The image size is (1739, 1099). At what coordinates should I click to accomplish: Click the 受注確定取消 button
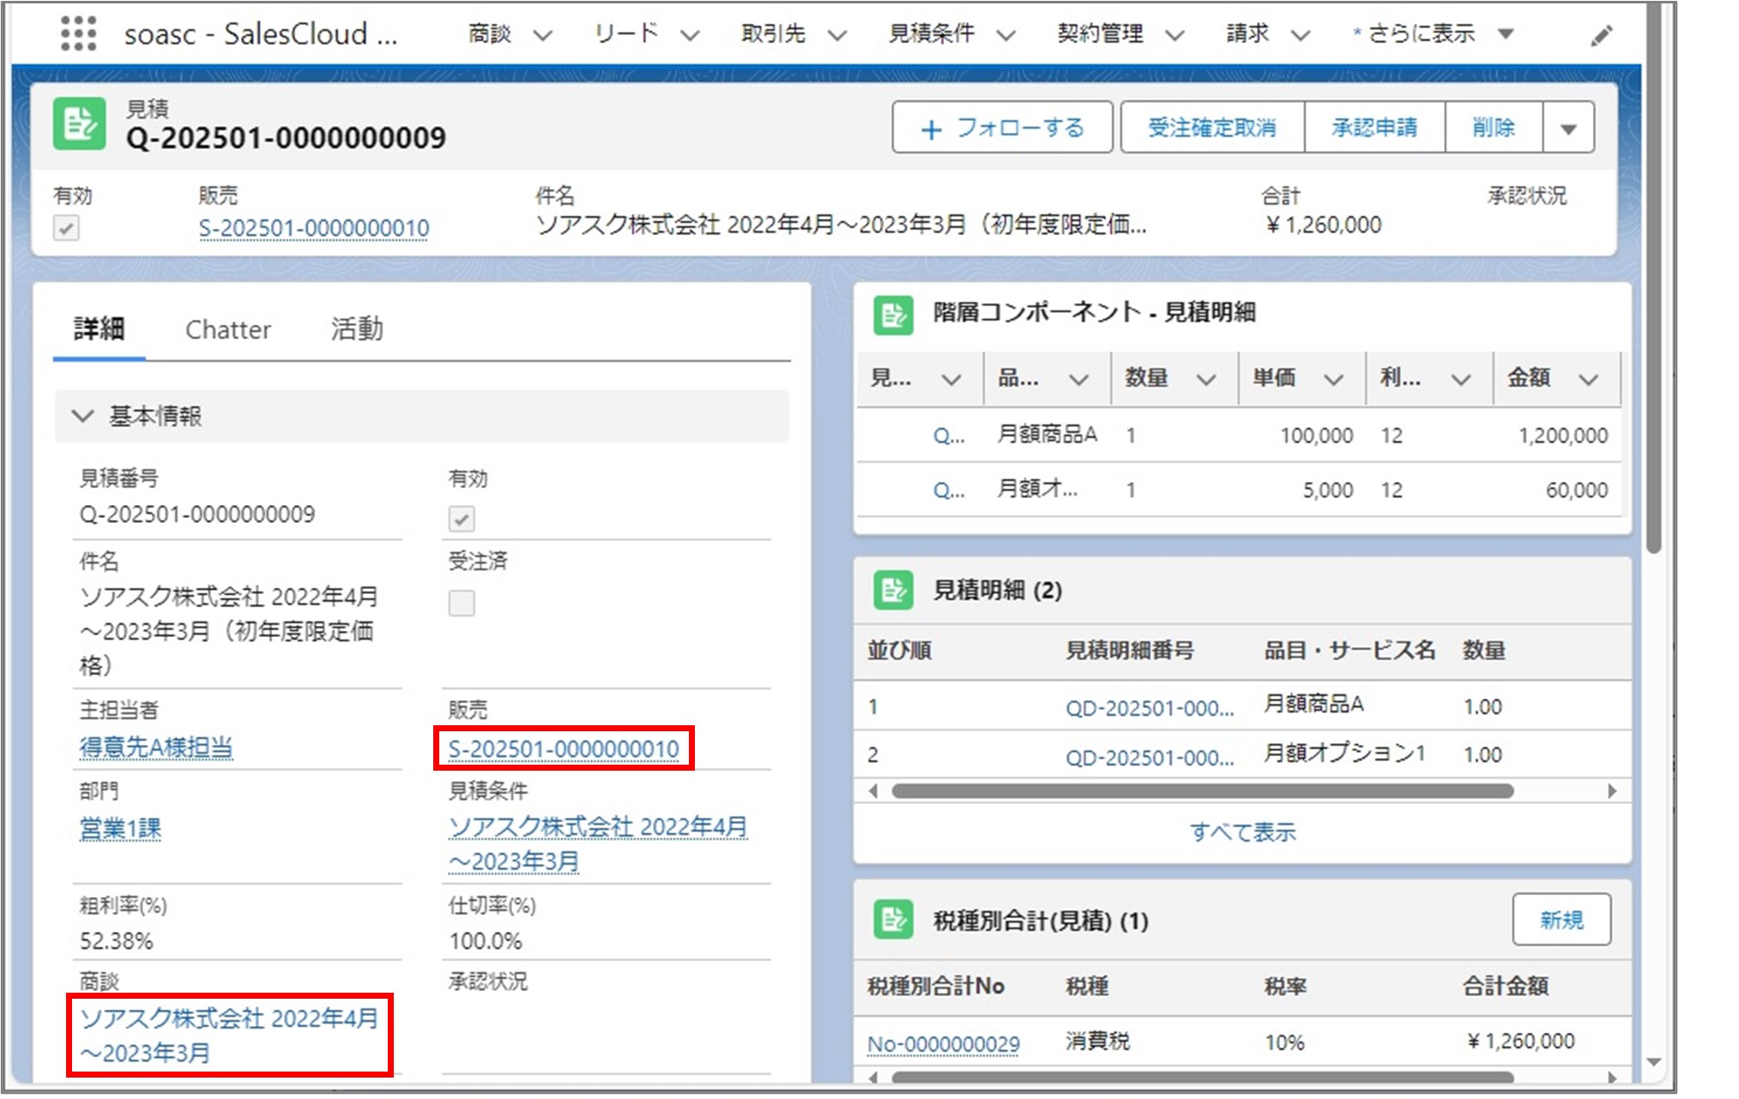pyautogui.click(x=1212, y=128)
